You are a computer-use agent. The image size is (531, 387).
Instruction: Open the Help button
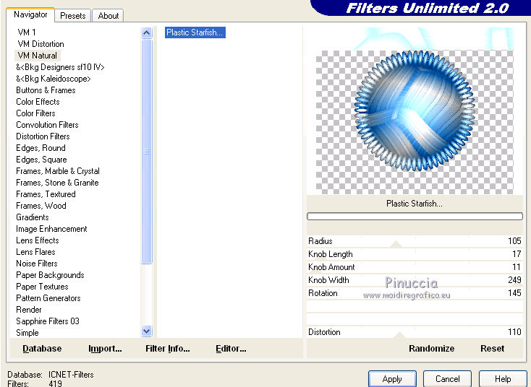coord(503,379)
